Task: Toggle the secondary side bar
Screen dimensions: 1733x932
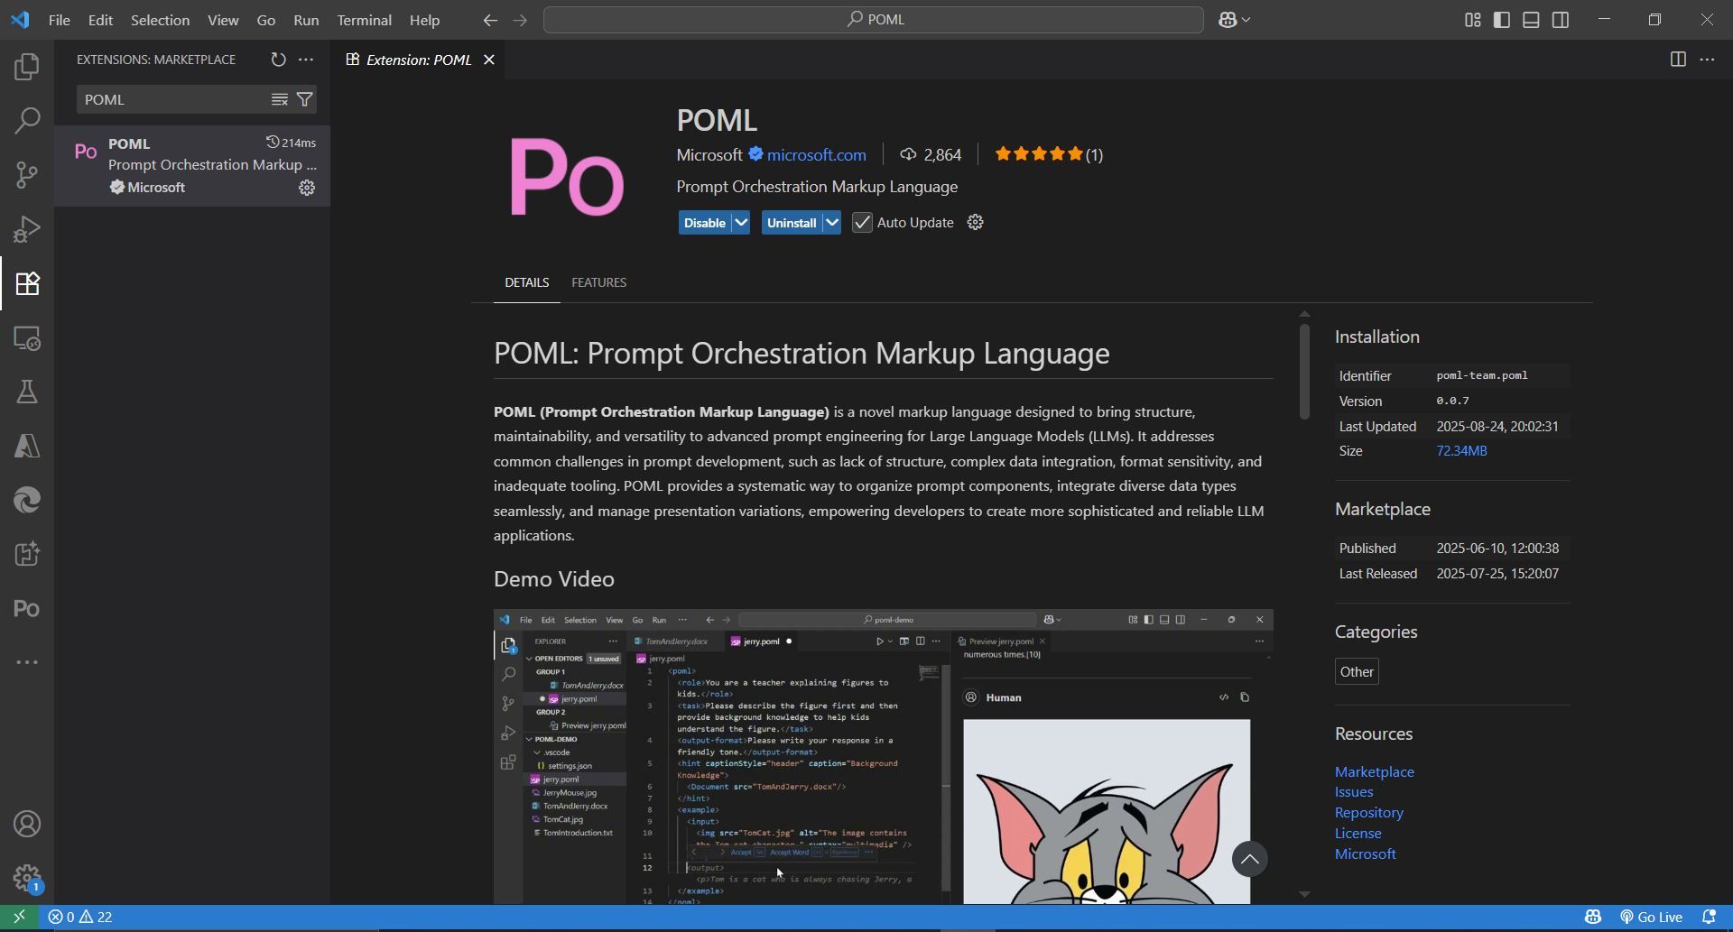Action: click(x=1561, y=20)
